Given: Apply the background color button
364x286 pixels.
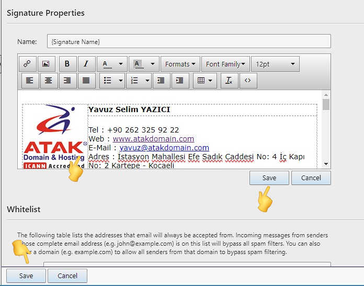Looking at the screenshot, I should [139, 64].
